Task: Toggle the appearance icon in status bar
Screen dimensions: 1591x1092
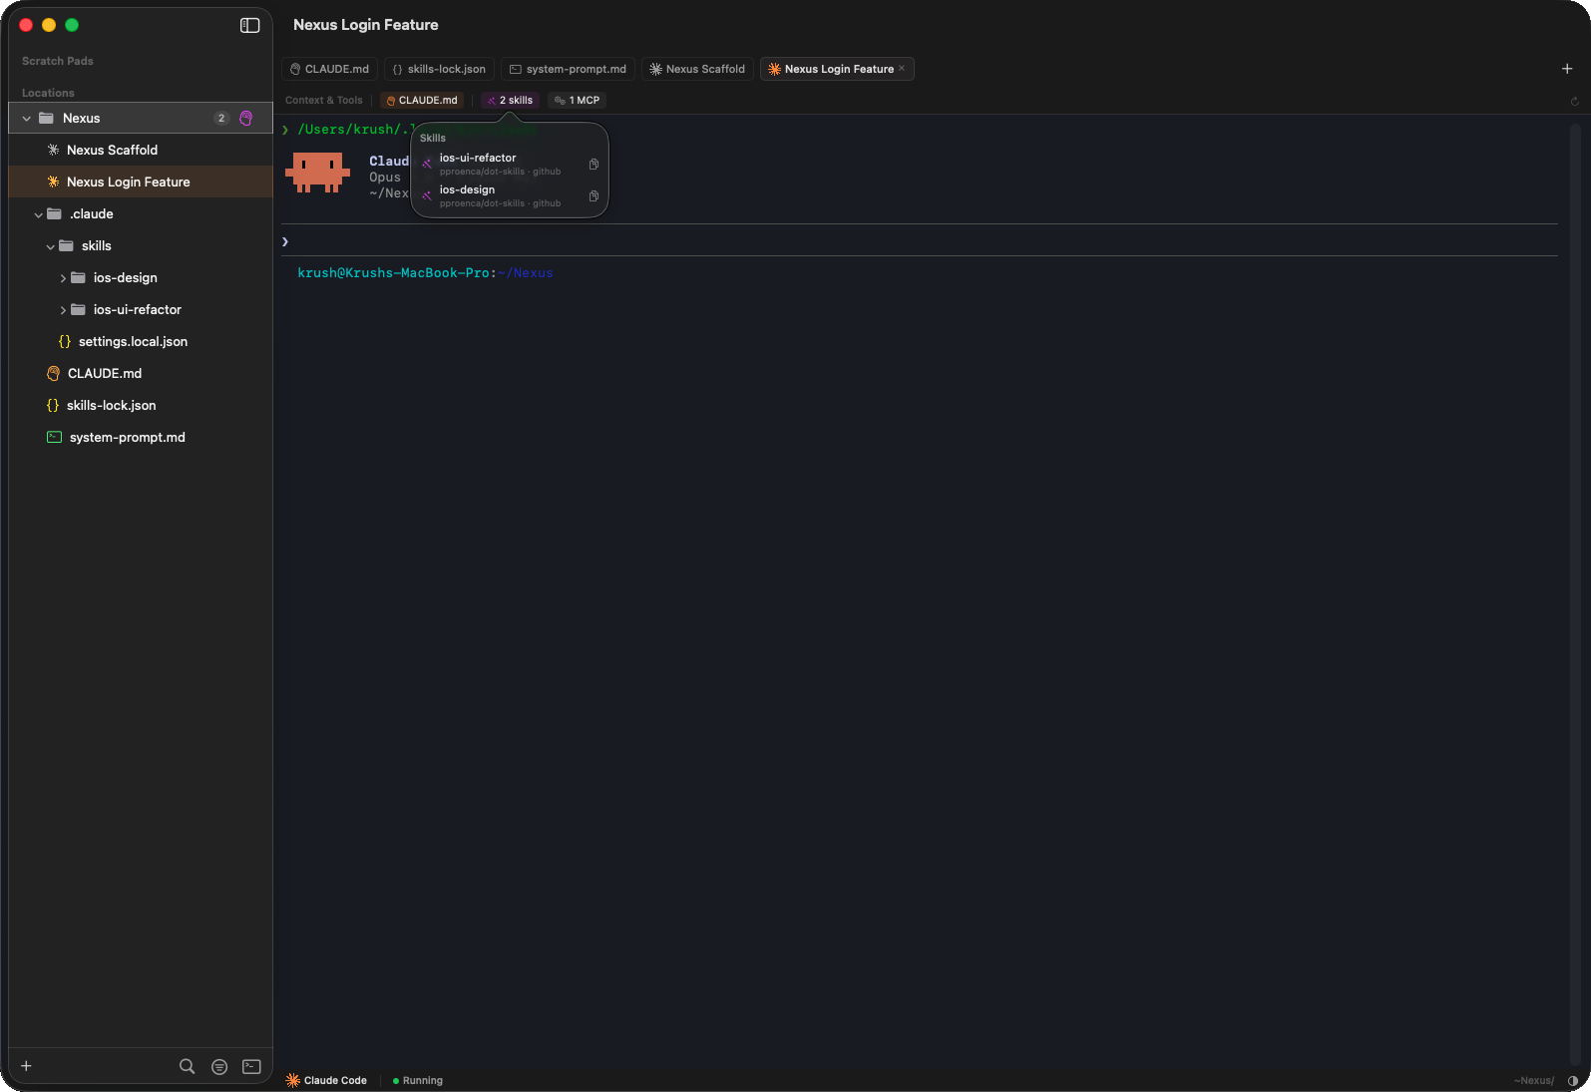Action: pos(1573,1081)
